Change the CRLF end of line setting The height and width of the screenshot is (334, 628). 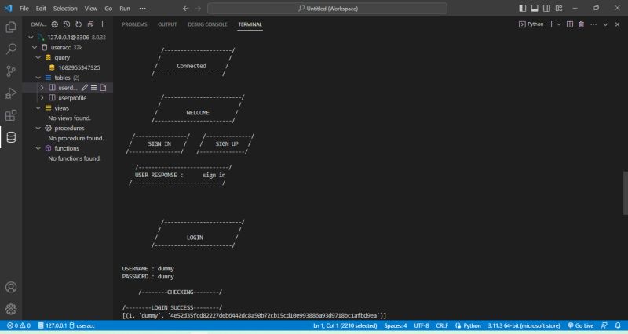(442, 325)
